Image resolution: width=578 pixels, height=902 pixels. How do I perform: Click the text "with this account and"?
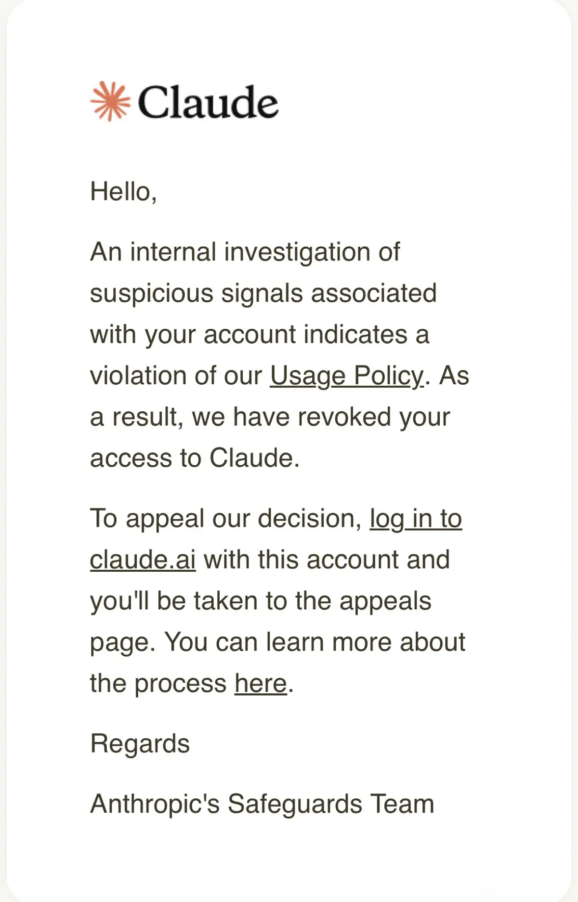pyautogui.click(x=327, y=560)
